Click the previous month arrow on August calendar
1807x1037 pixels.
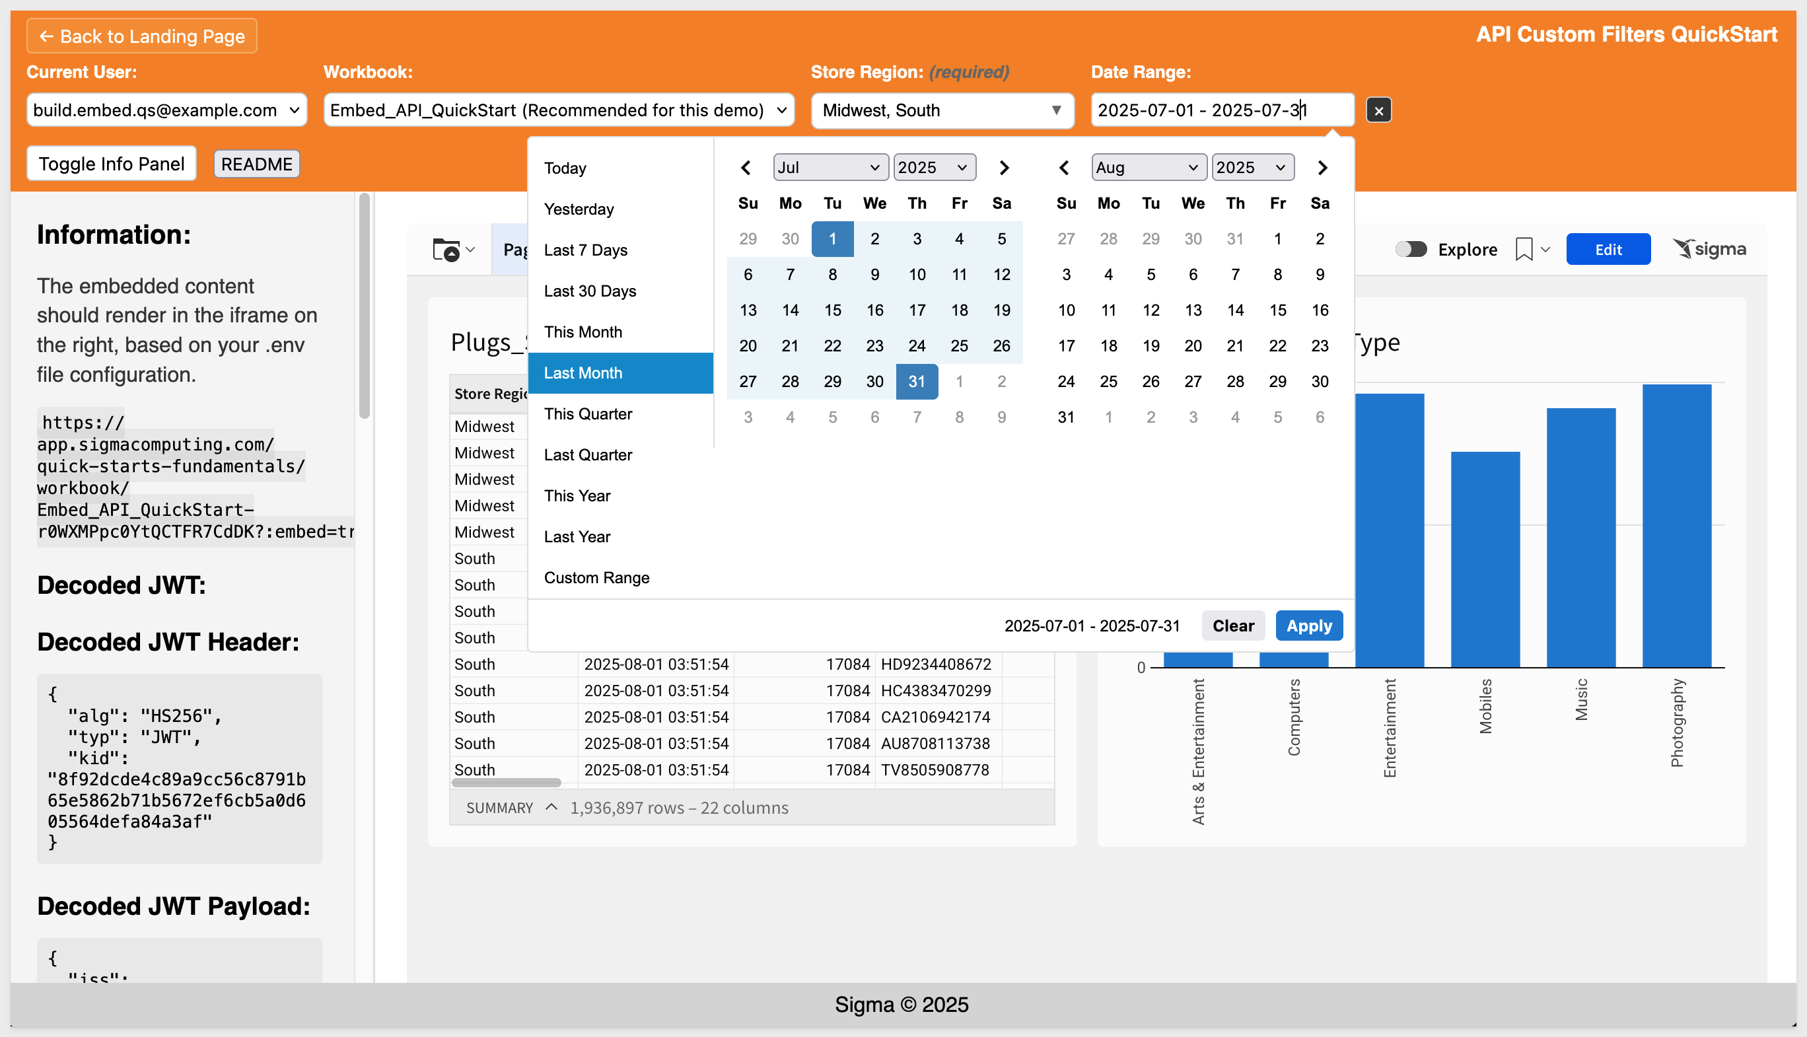click(1064, 167)
